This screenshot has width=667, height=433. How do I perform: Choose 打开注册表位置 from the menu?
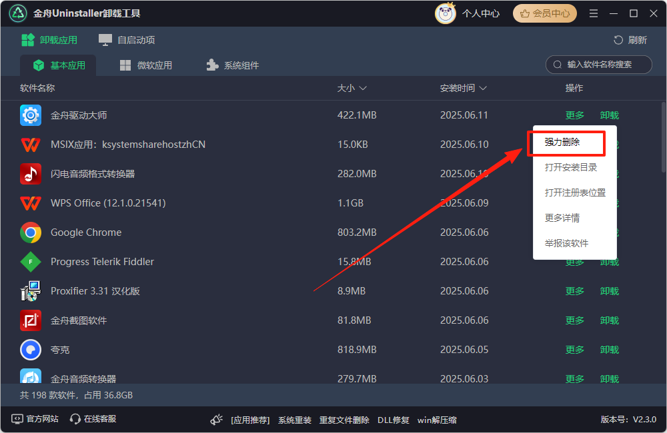[575, 193]
